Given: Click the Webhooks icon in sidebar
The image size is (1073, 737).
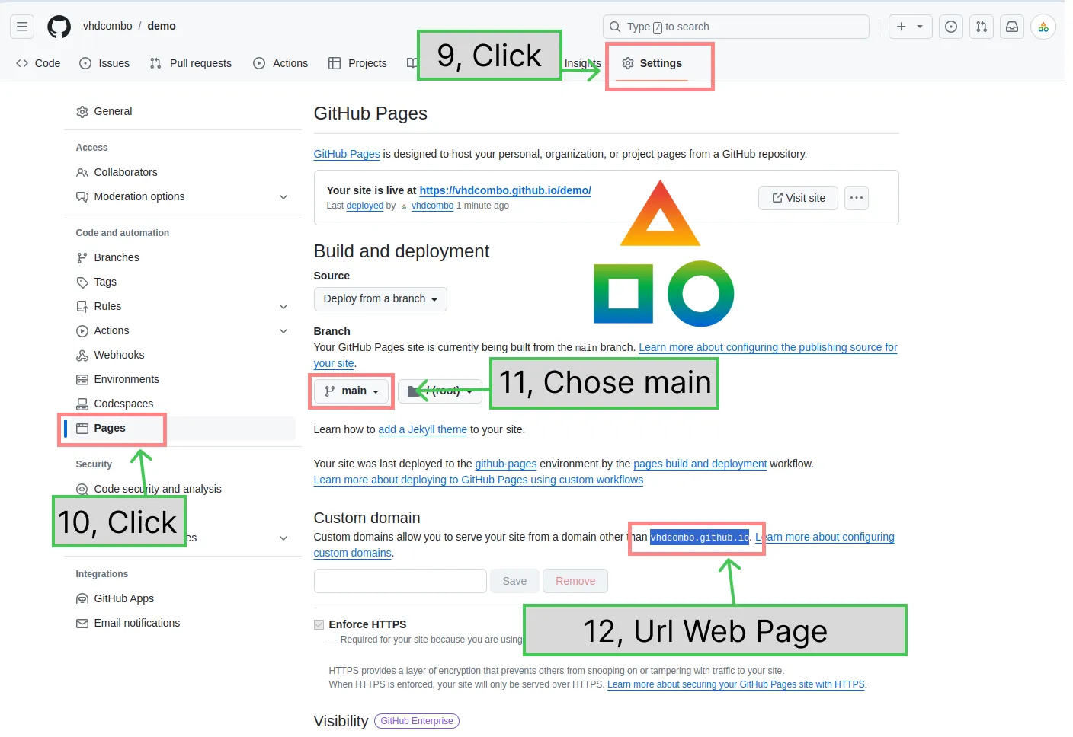Looking at the screenshot, I should (x=82, y=356).
